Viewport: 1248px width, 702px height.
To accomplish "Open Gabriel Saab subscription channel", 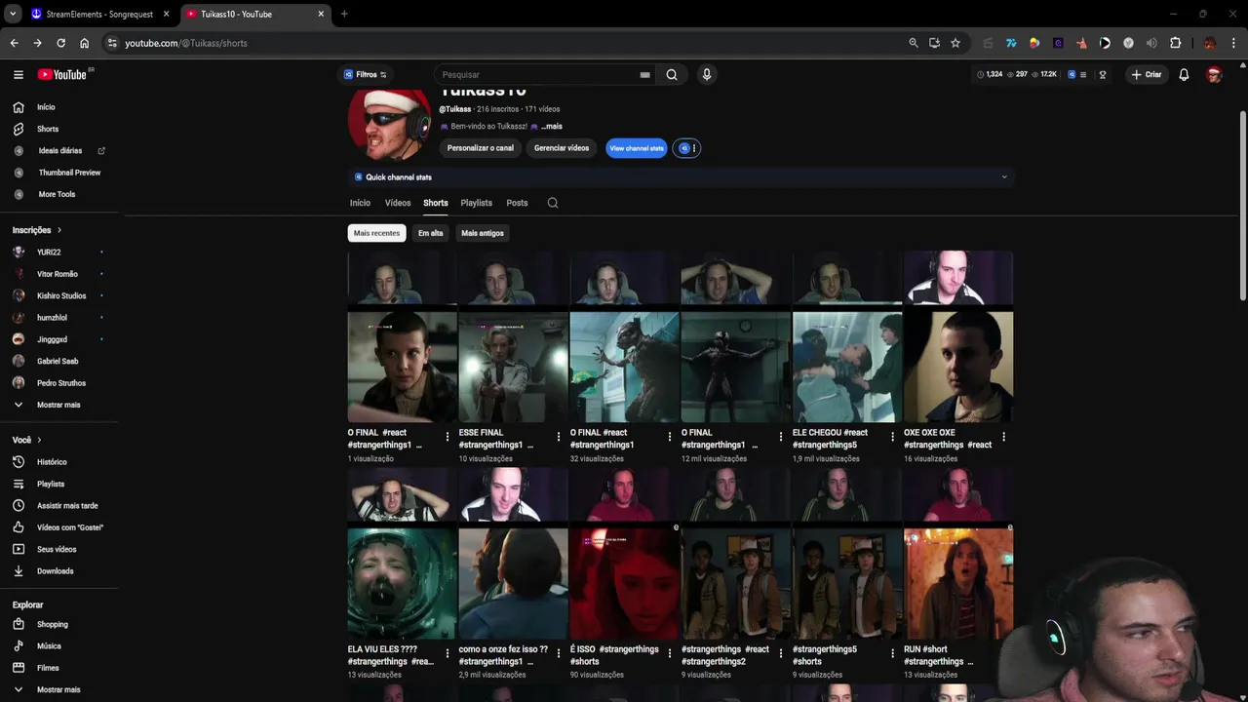I will [58, 361].
